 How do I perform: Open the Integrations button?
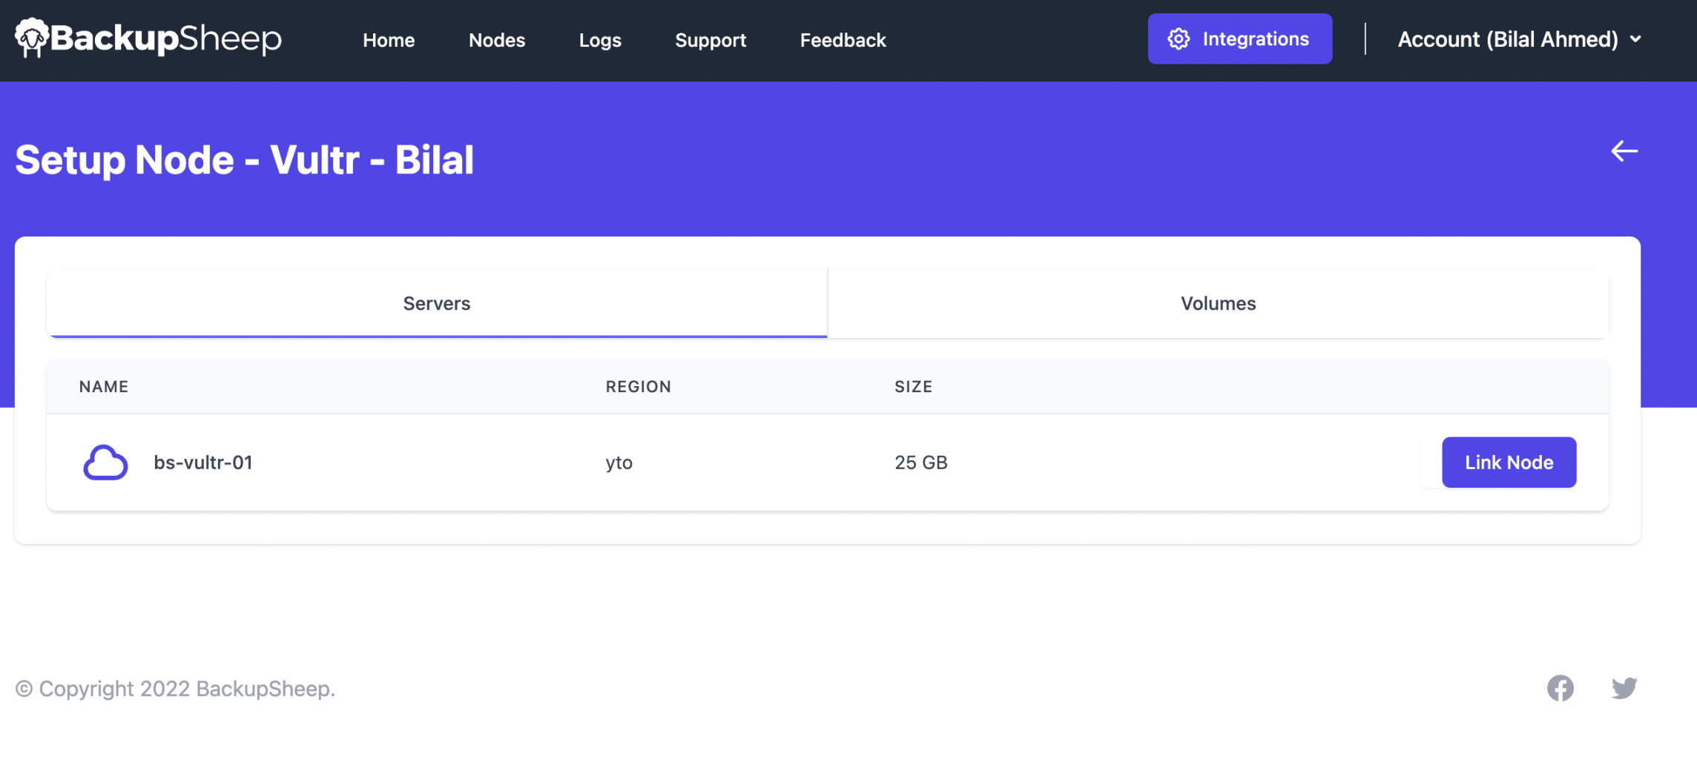click(1239, 39)
